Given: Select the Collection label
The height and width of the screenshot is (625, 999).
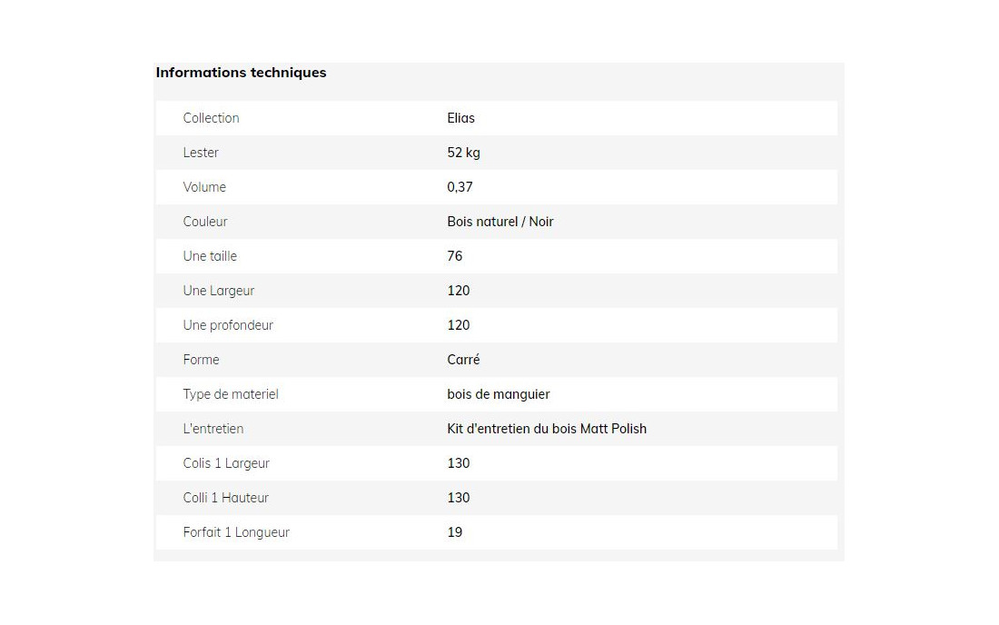Looking at the screenshot, I should [211, 118].
